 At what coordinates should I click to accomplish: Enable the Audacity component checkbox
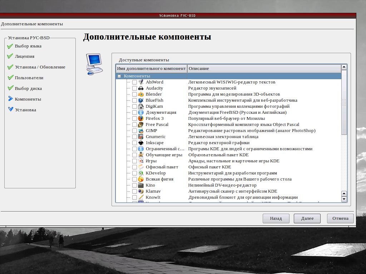pyautogui.click(x=134, y=88)
